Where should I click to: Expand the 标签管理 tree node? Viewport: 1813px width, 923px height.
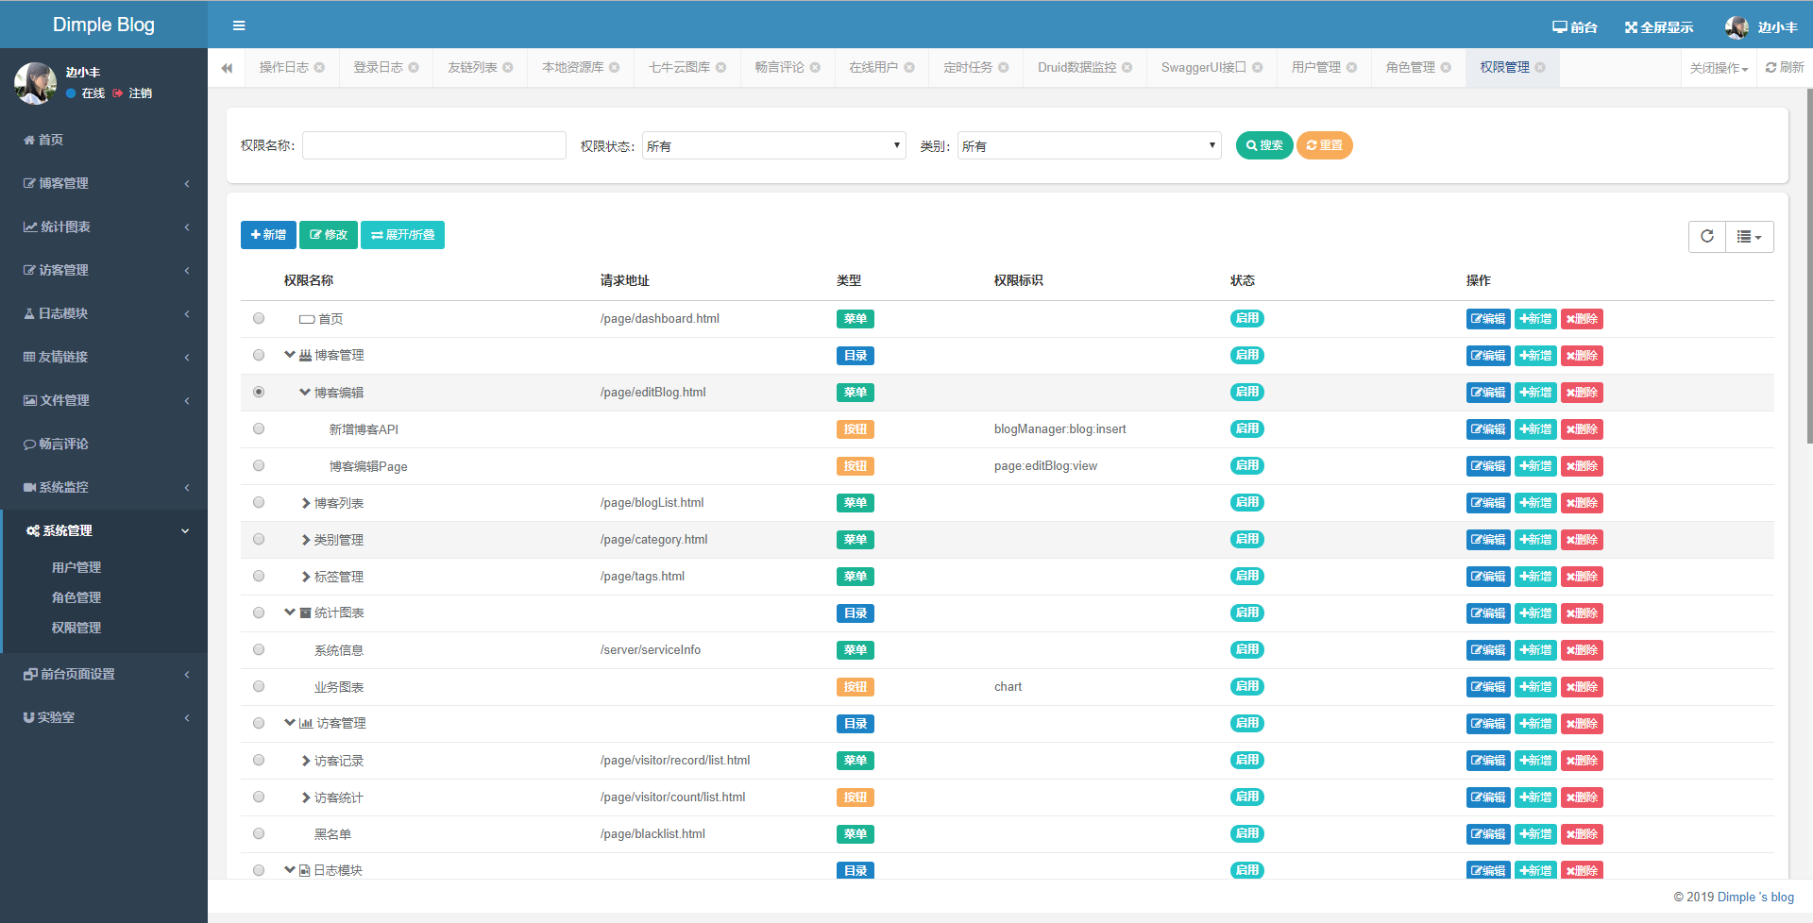pyautogui.click(x=306, y=577)
